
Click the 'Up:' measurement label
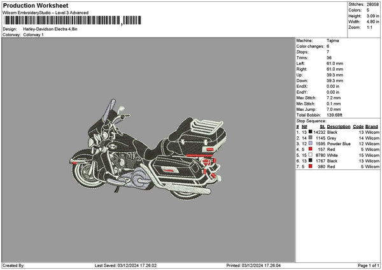click(x=299, y=75)
